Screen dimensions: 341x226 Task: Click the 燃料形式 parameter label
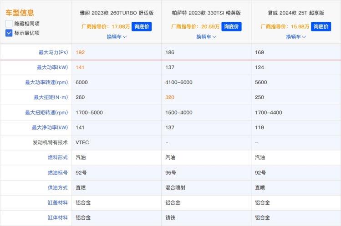click(x=58, y=157)
